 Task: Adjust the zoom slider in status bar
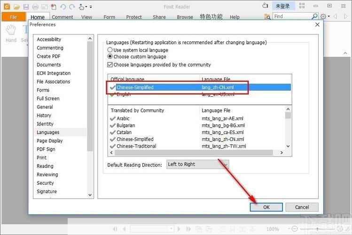coord(317,229)
